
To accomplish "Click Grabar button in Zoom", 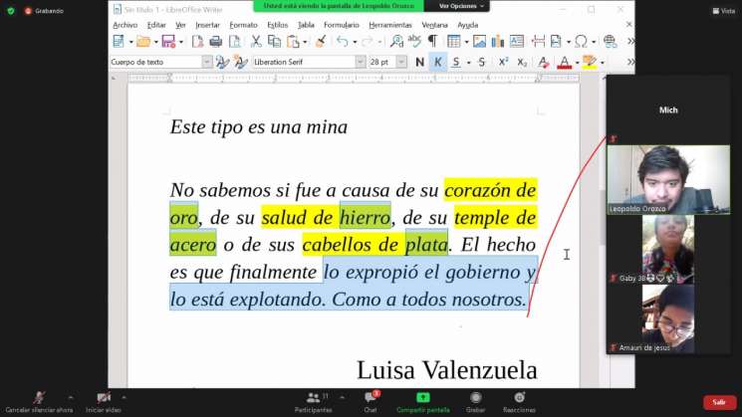I will (x=476, y=402).
